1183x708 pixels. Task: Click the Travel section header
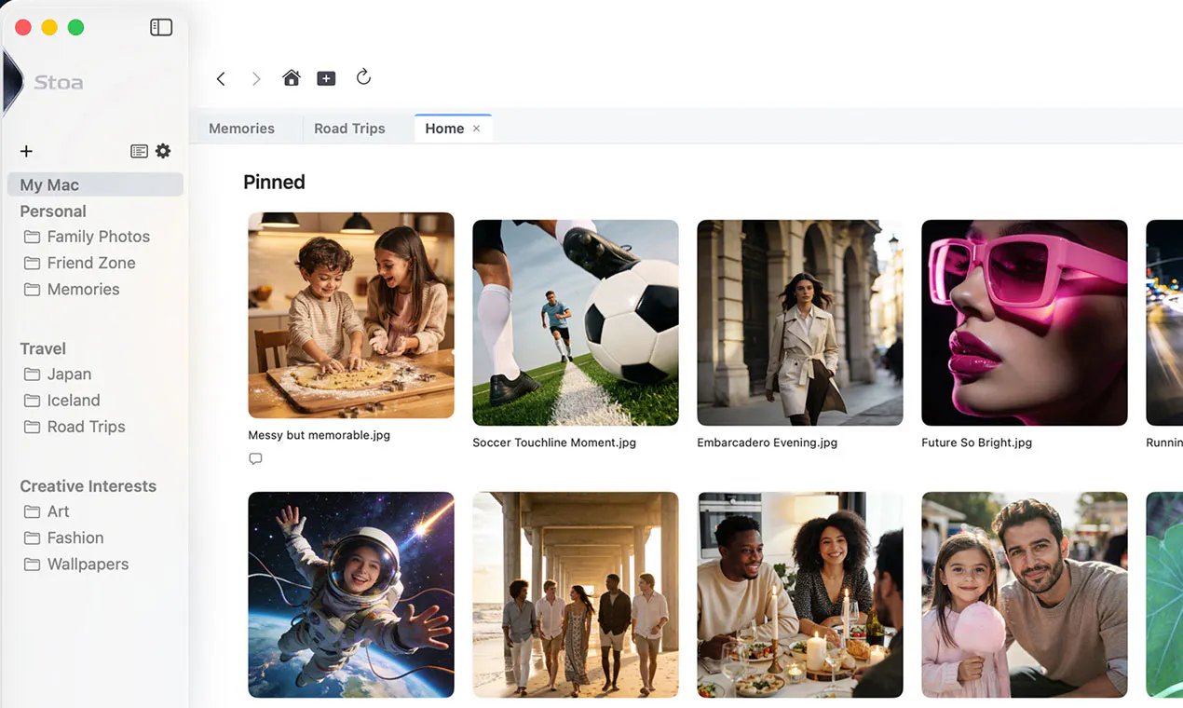pos(43,348)
